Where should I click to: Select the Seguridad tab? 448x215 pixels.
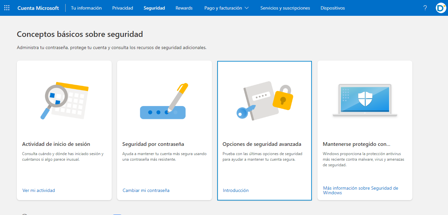click(154, 8)
